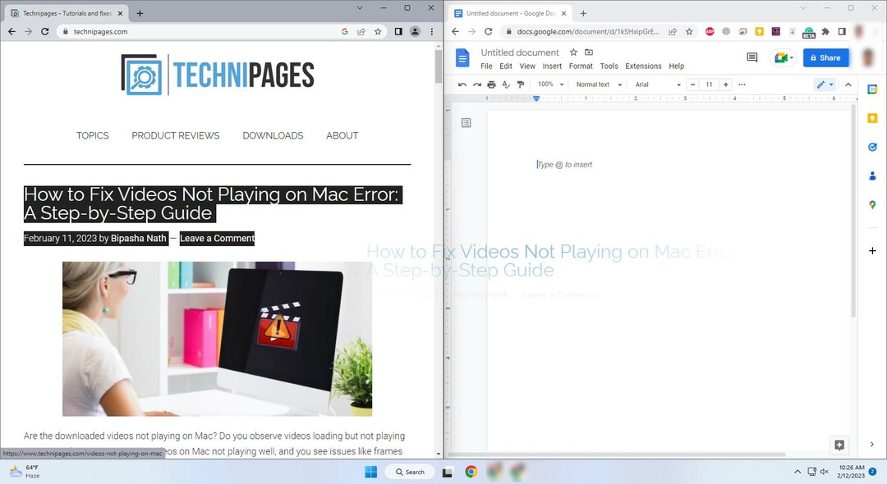Open the Leave a Comment link
Screen dimensions: 887x484
point(217,239)
